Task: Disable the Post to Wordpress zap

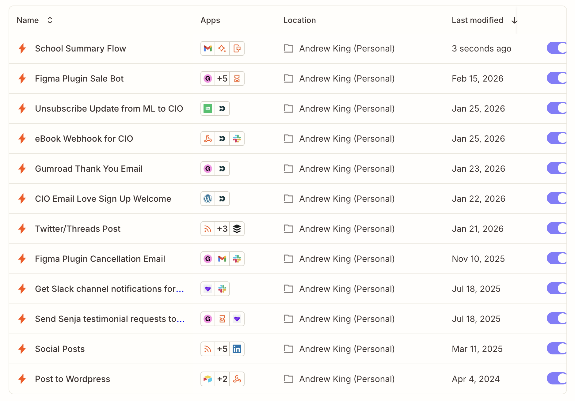Action: [557, 378]
